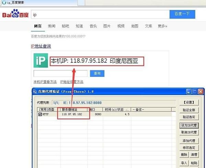Image resolution: width=206 pixels, height=168 pixels.
Task: Sort by the -备注- column header
Action: [151, 109]
